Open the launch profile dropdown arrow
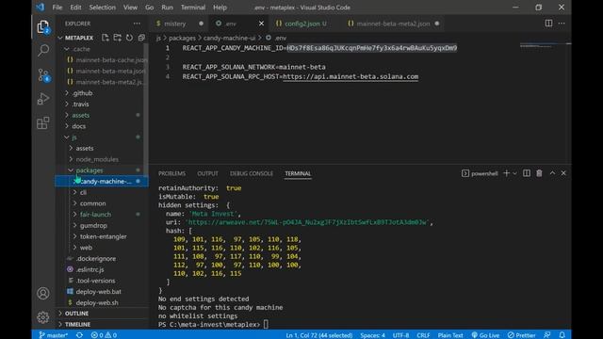603x339 pixels. tap(515, 173)
